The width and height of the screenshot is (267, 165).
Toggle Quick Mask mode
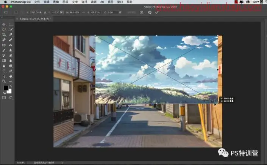[x=4, y=98]
